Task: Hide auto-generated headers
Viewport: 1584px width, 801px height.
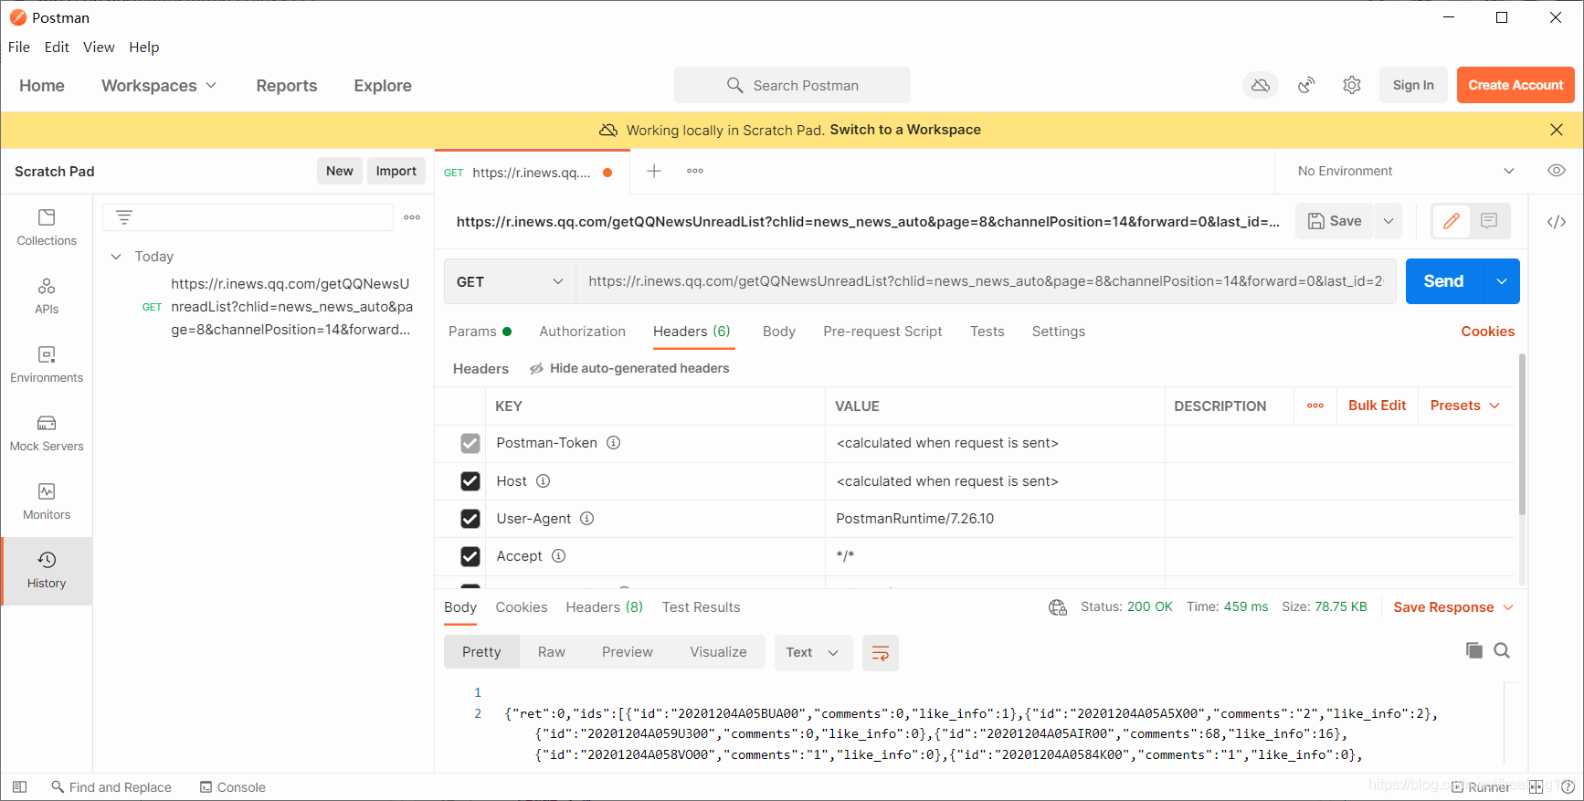Action: tap(629, 368)
